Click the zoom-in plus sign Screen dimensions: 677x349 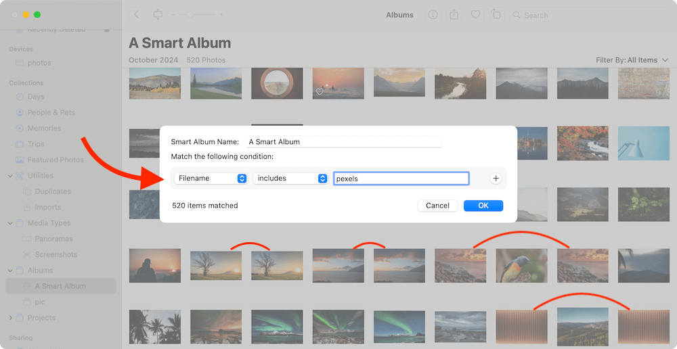click(221, 15)
